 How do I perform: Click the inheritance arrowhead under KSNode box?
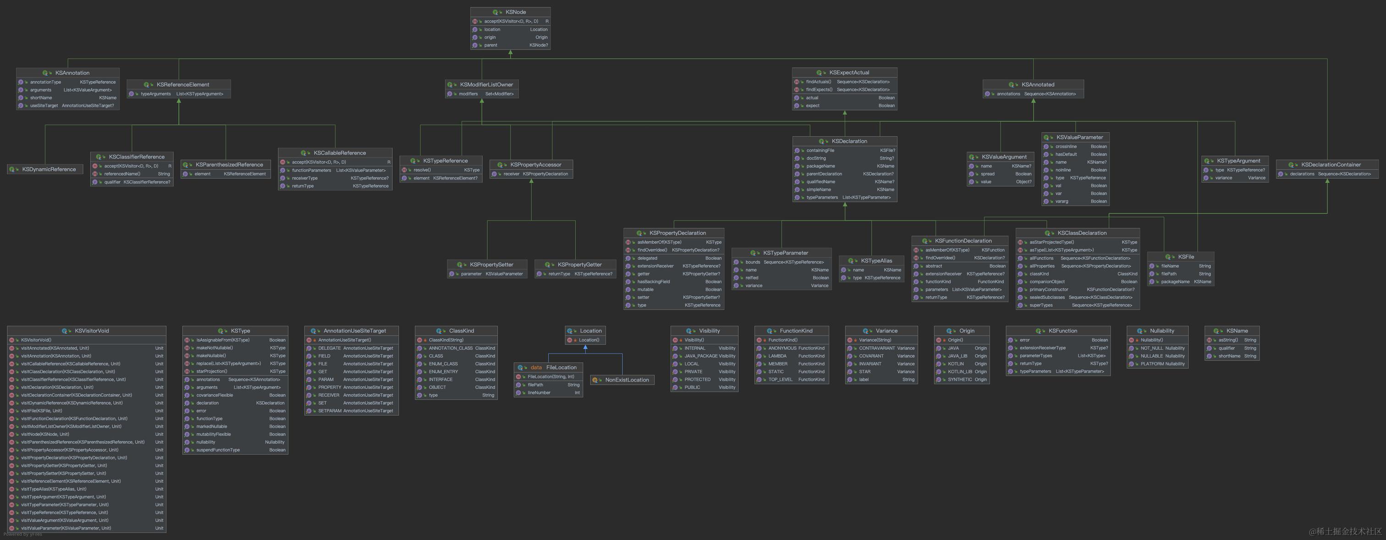(x=511, y=53)
